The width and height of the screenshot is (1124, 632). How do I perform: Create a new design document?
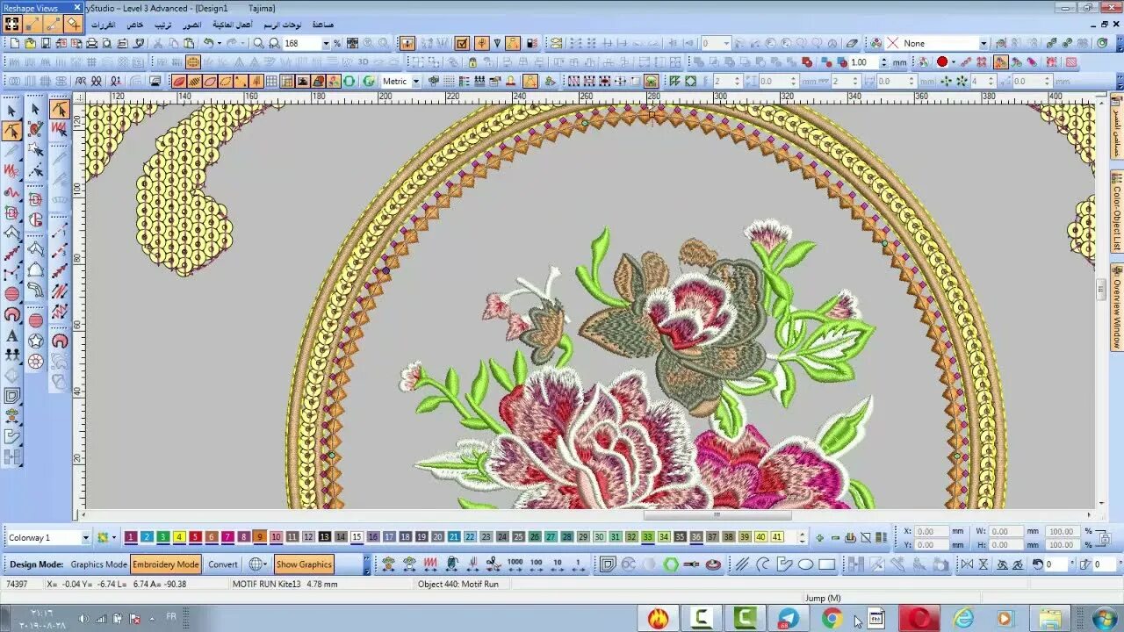point(15,43)
